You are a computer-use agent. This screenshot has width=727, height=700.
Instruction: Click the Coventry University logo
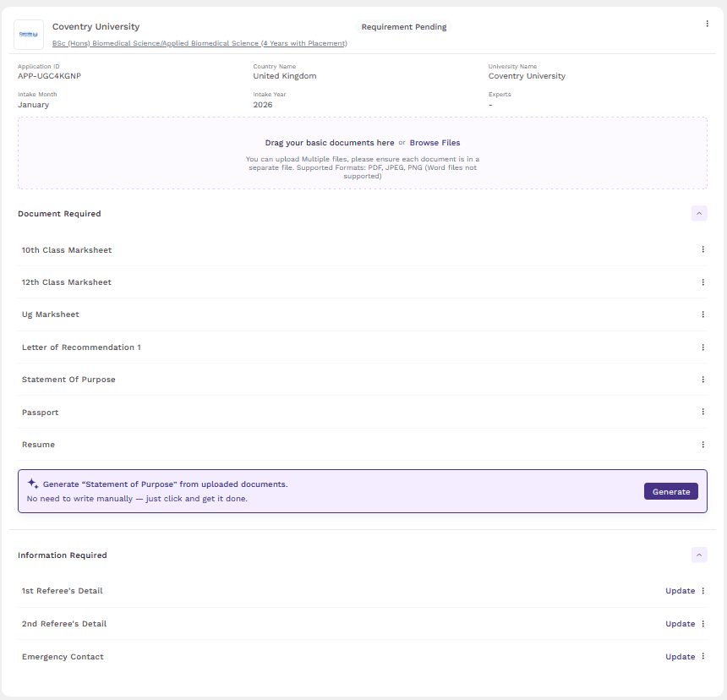point(28,34)
